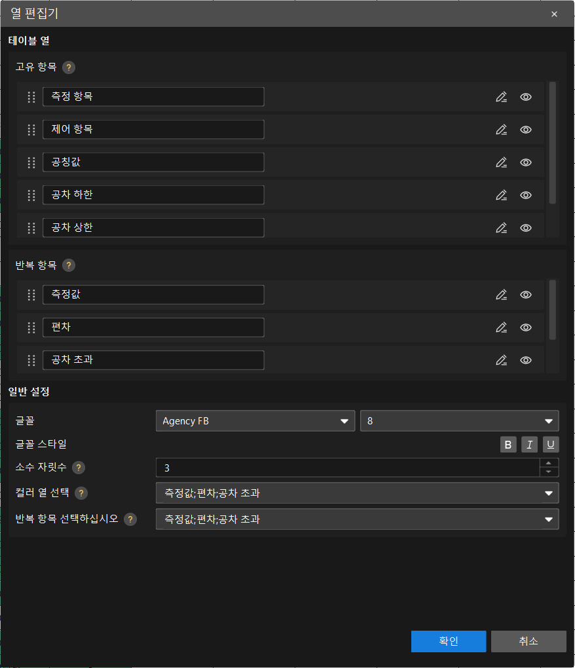Screen dimensions: 575x668
Task: Open the font size 8 dropdown
Action: (460, 421)
